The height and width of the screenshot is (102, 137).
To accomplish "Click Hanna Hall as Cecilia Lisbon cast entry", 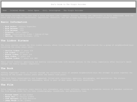I will 19,97.
